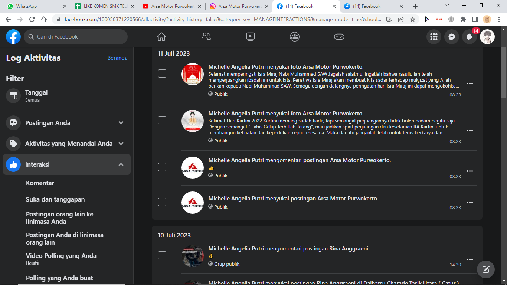Open Polling yang Anda buat

coord(59,278)
